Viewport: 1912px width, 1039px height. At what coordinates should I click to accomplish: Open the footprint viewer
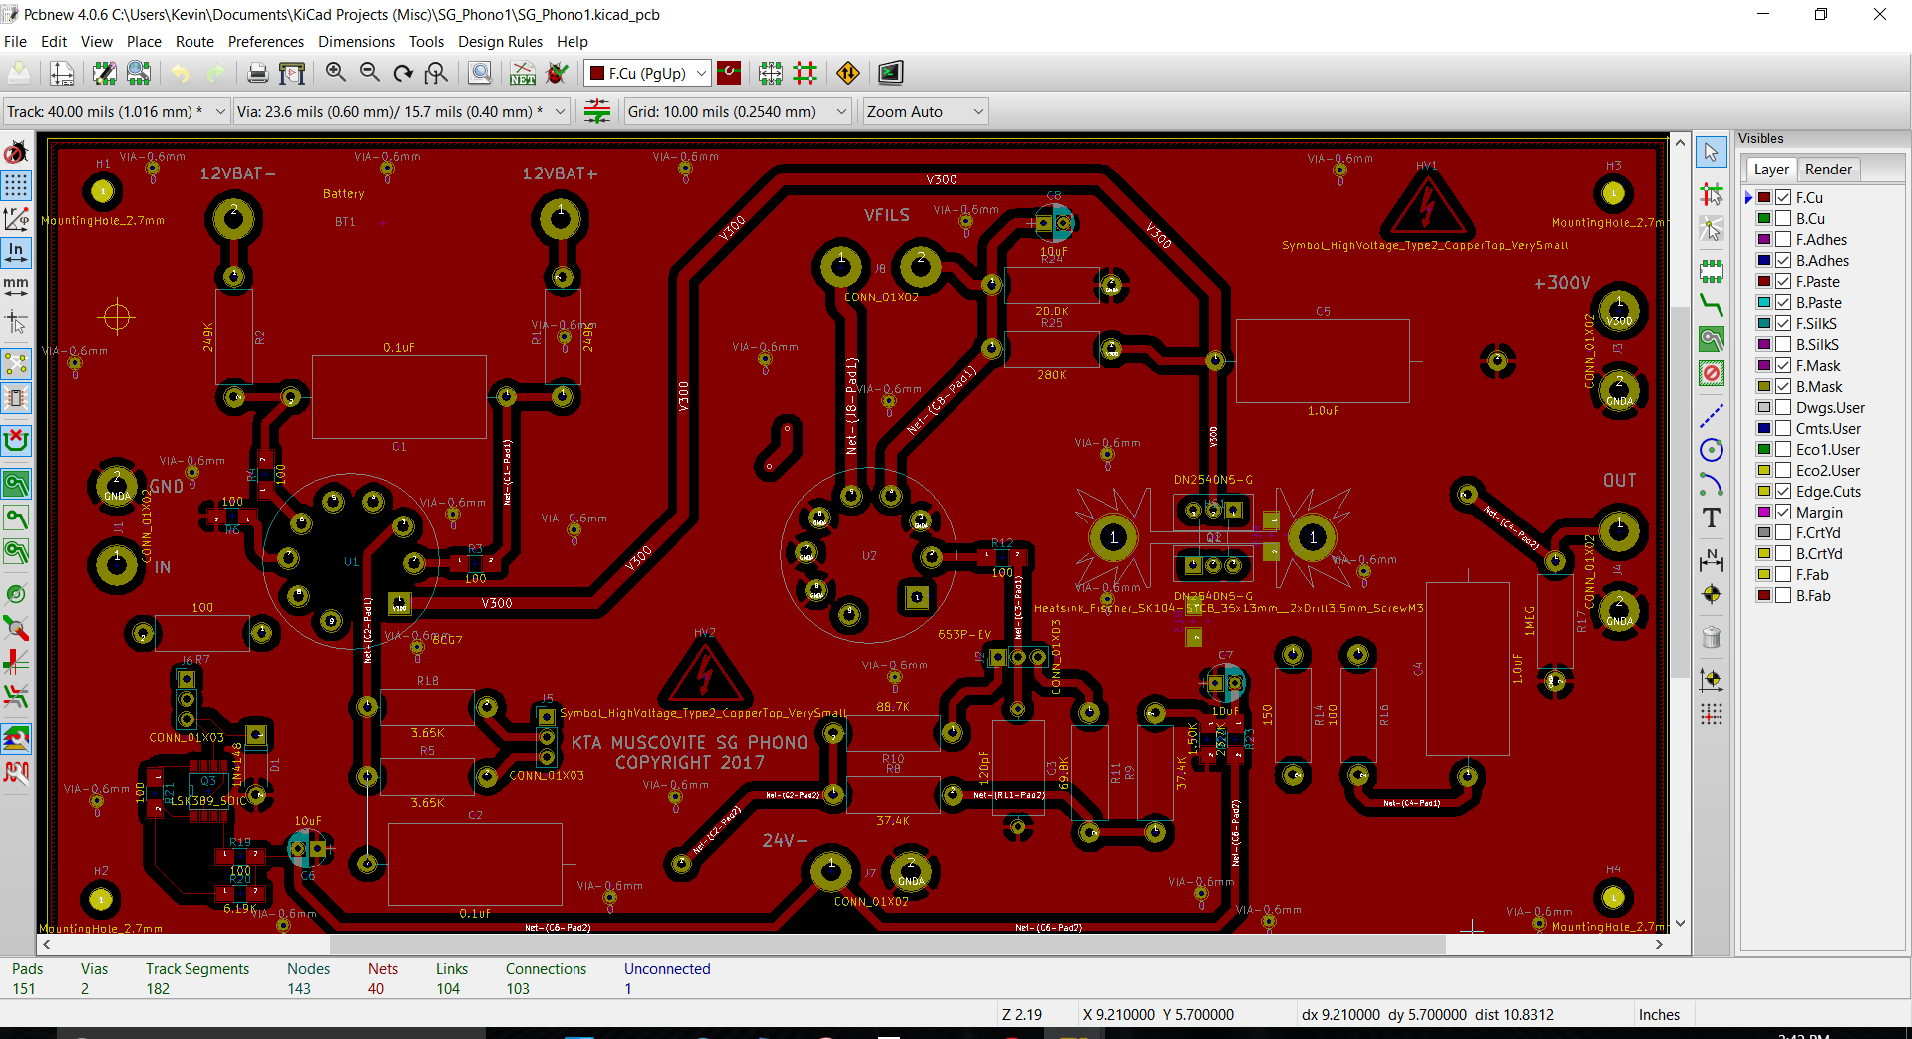tap(139, 73)
